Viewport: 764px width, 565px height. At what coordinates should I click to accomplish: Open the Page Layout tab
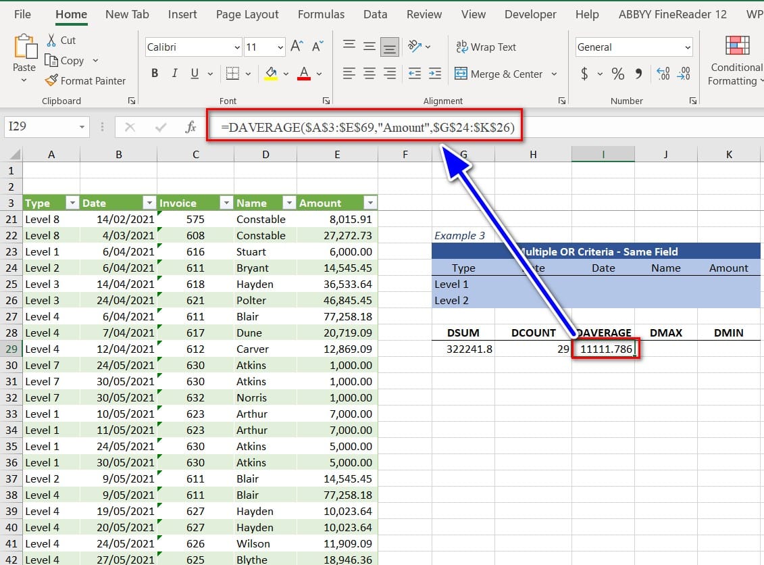click(x=247, y=14)
